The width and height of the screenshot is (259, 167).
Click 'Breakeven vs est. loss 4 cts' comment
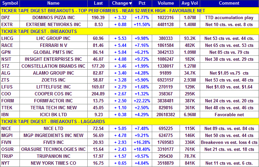(x=229, y=142)
